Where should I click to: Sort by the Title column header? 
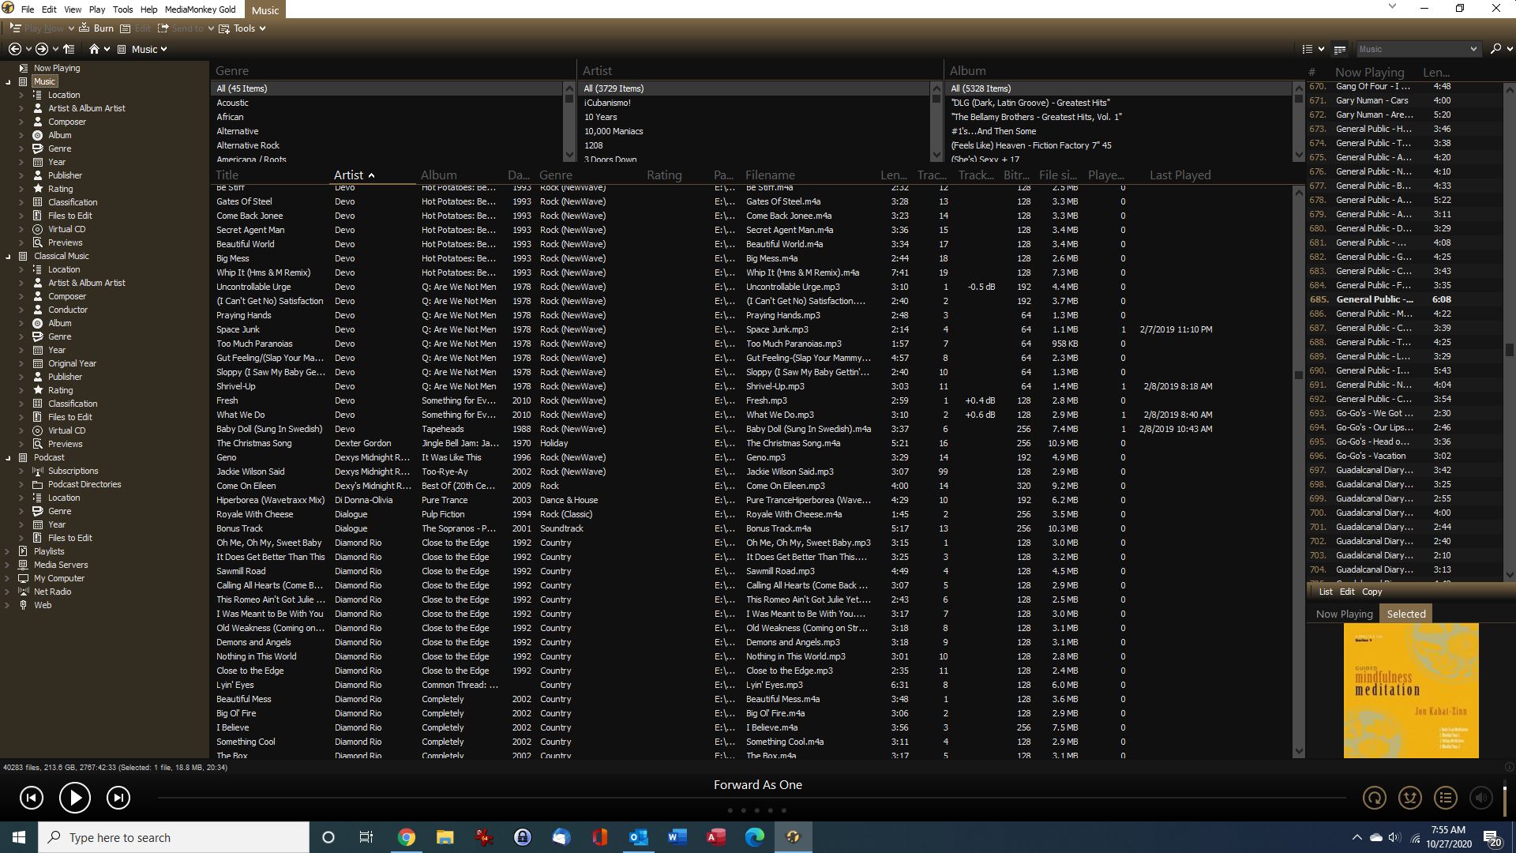[270, 175]
